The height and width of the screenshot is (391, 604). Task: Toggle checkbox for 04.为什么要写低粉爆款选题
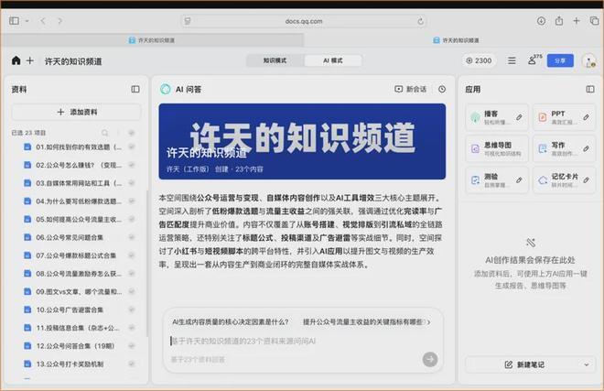(x=132, y=201)
